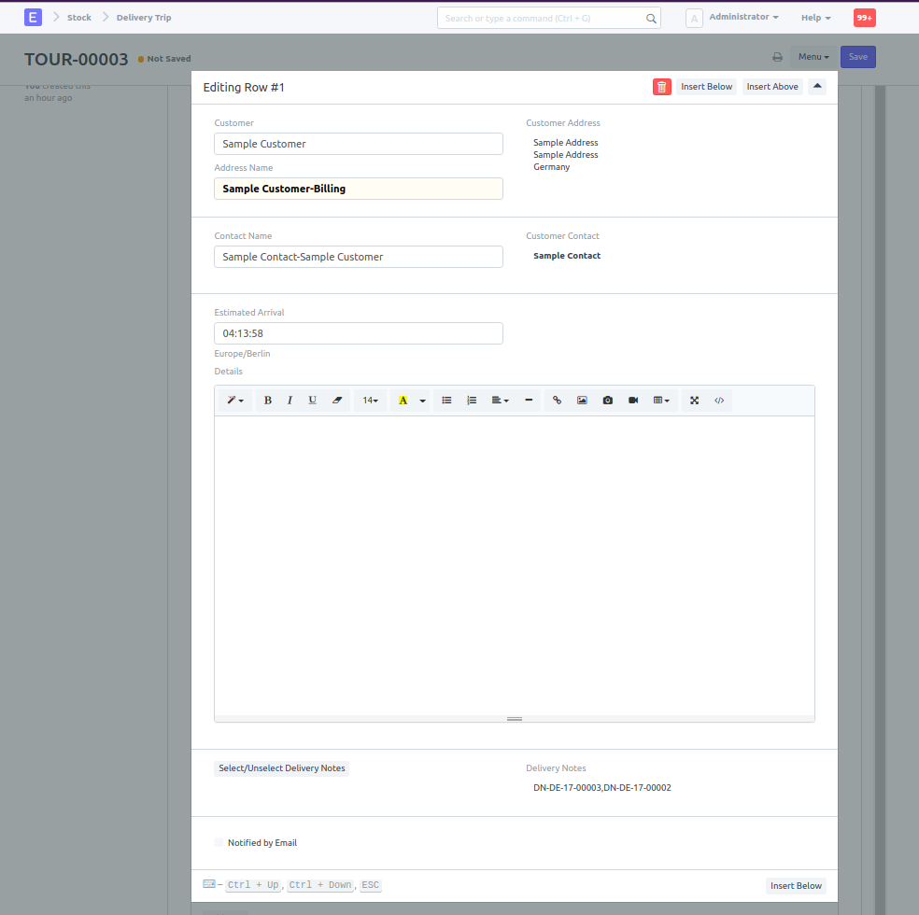Switch editor to fullscreen mode
This screenshot has height=915, width=919.
694,401
